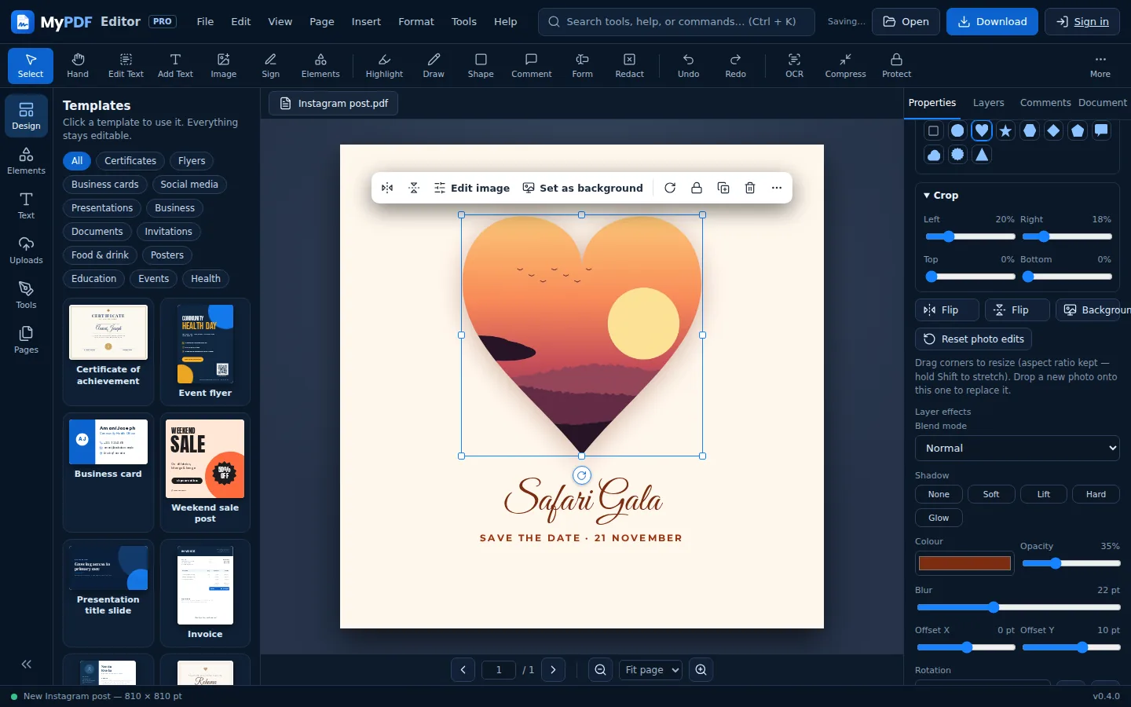
Task: Zoom out of the page
Action: 601,670
